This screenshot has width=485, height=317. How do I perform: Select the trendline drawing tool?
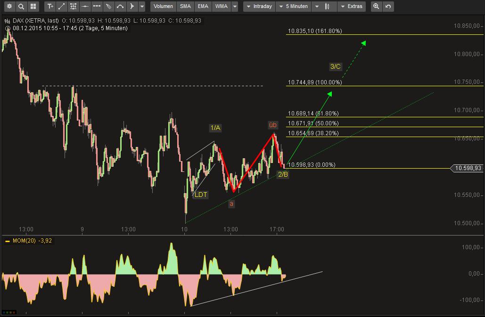tap(61, 7)
